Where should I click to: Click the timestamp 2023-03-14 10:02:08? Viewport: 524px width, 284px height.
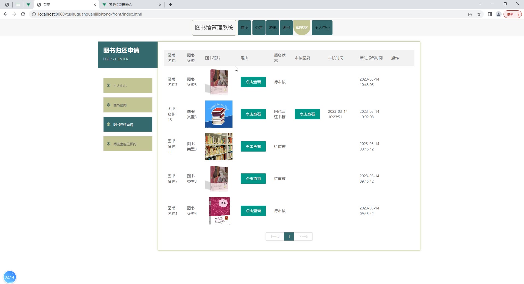pos(369,114)
